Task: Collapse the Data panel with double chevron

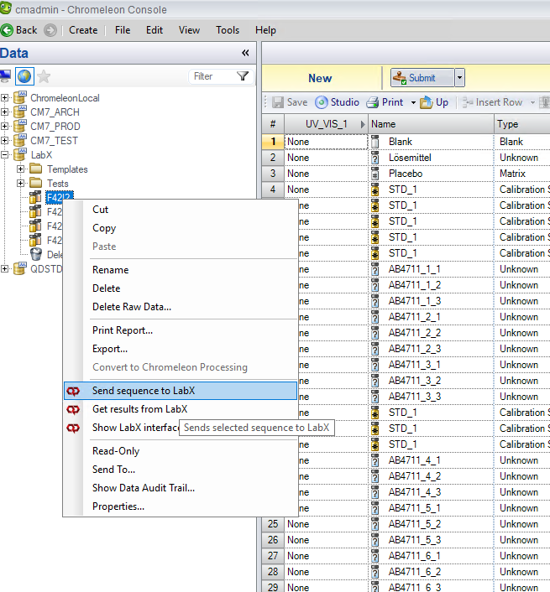Action: (x=245, y=53)
